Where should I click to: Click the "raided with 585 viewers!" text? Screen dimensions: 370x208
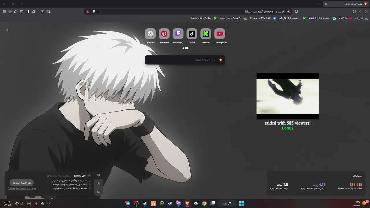click(x=288, y=123)
